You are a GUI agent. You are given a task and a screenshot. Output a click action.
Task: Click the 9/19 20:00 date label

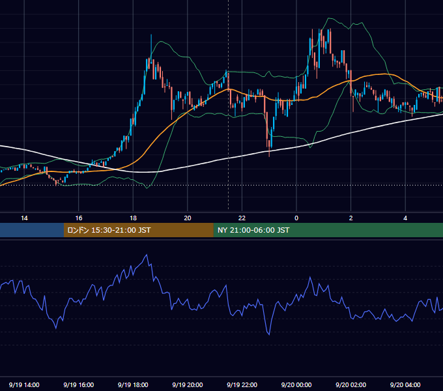(188, 384)
